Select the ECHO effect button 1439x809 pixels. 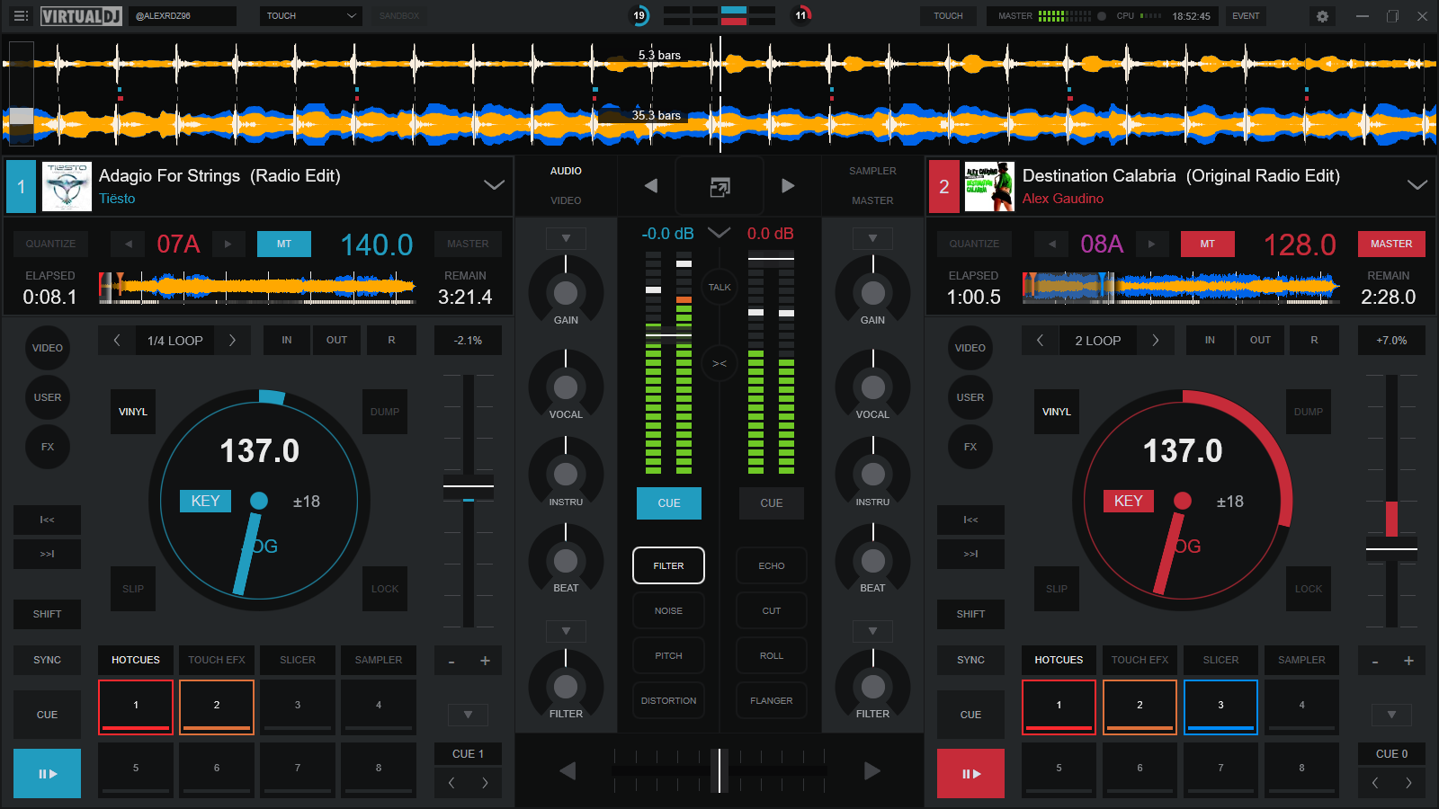[771, 566]
